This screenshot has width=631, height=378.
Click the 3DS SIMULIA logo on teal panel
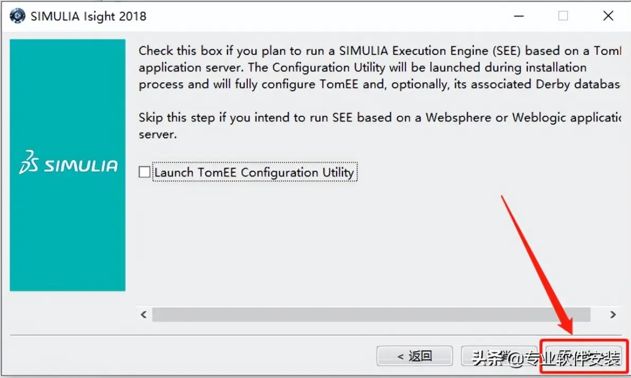(x=68, y=163)
